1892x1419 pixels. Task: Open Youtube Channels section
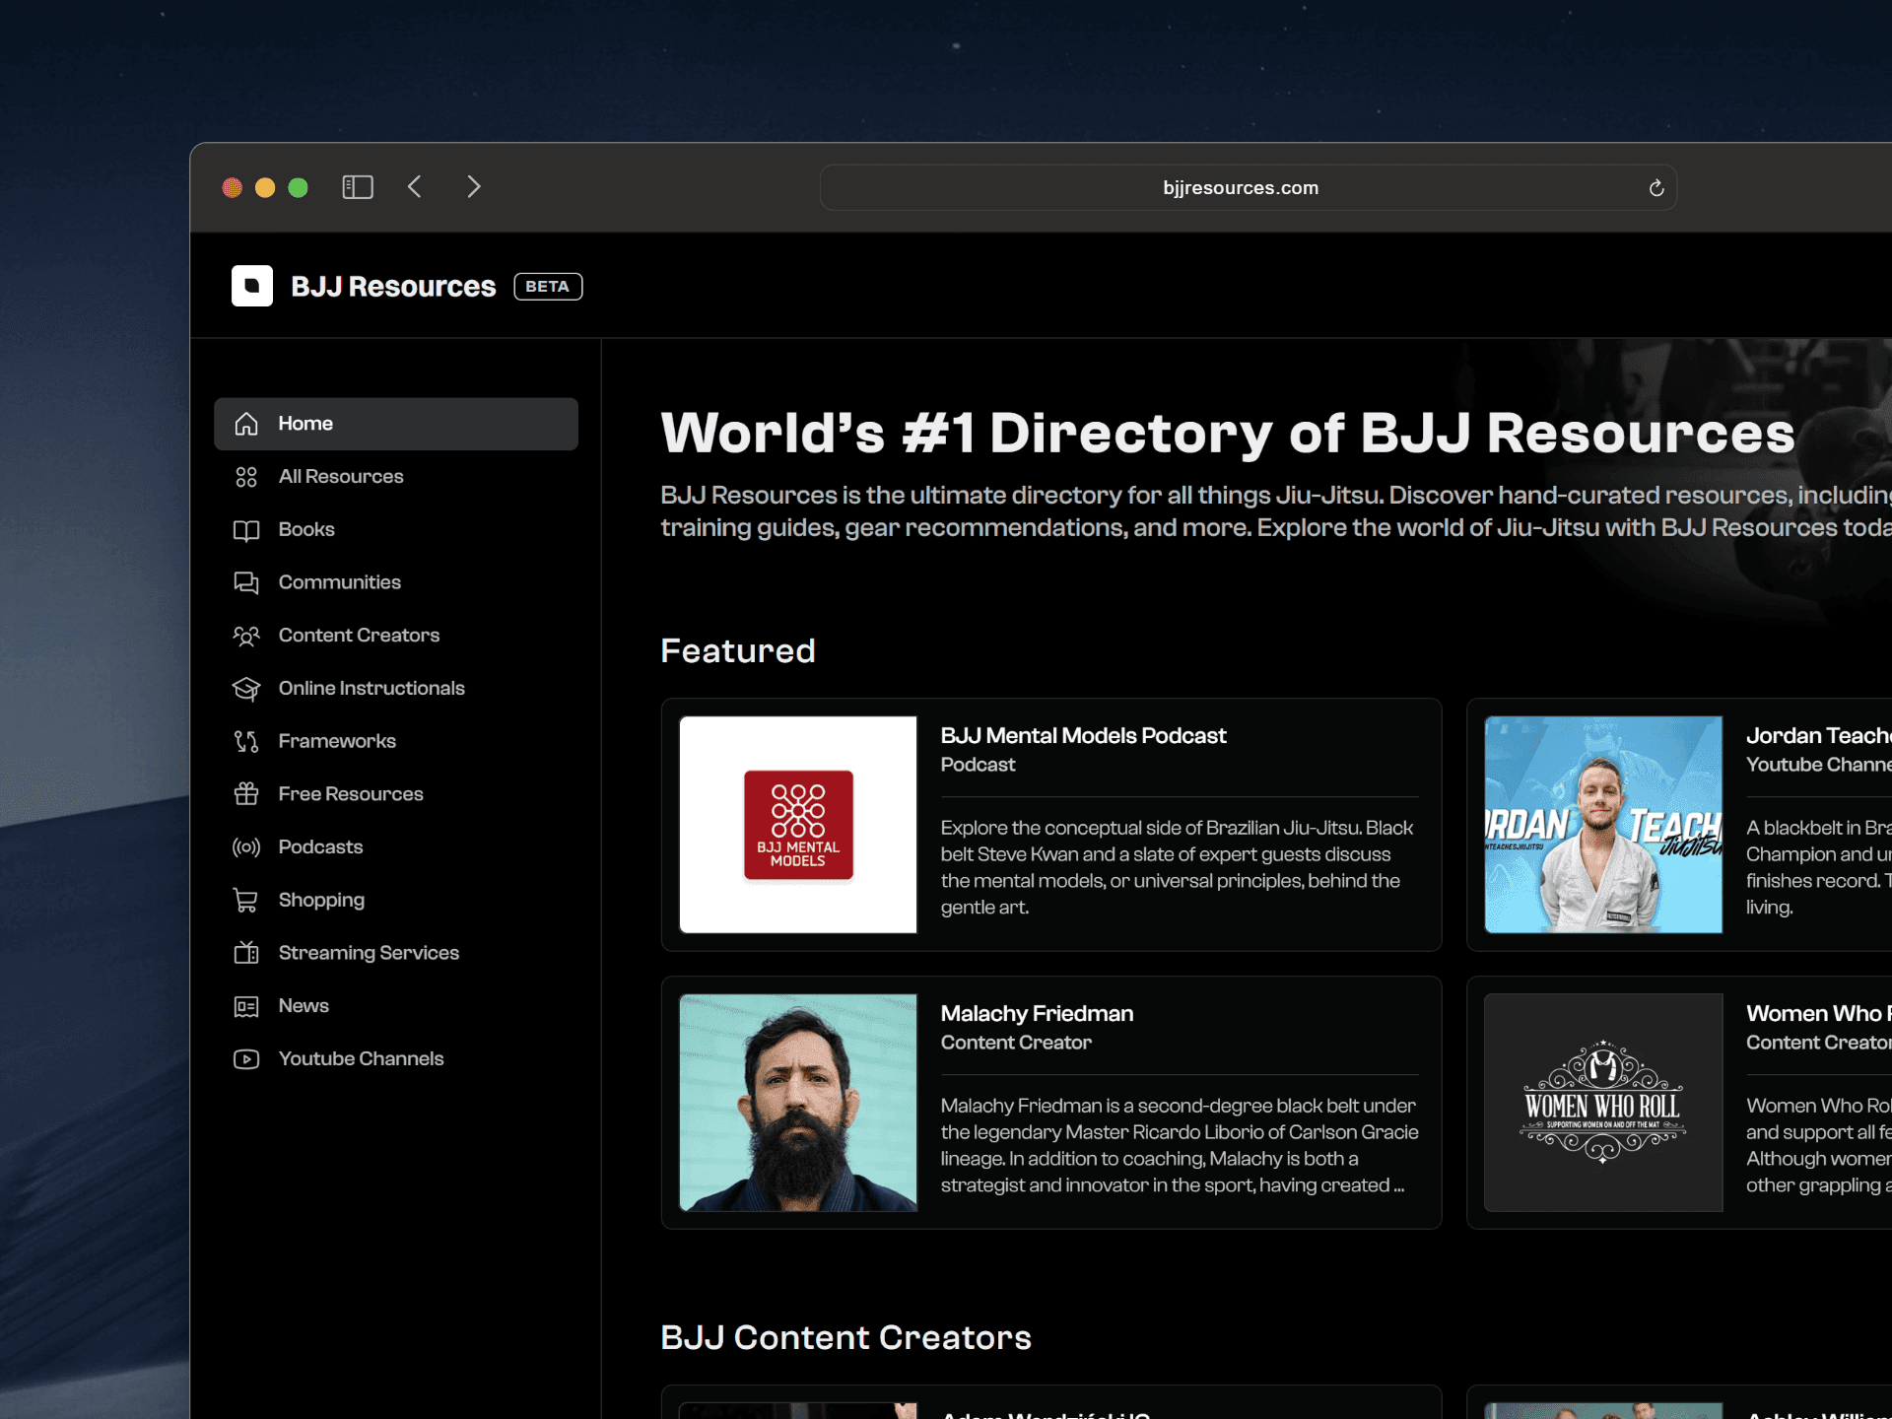(361, 1059)
